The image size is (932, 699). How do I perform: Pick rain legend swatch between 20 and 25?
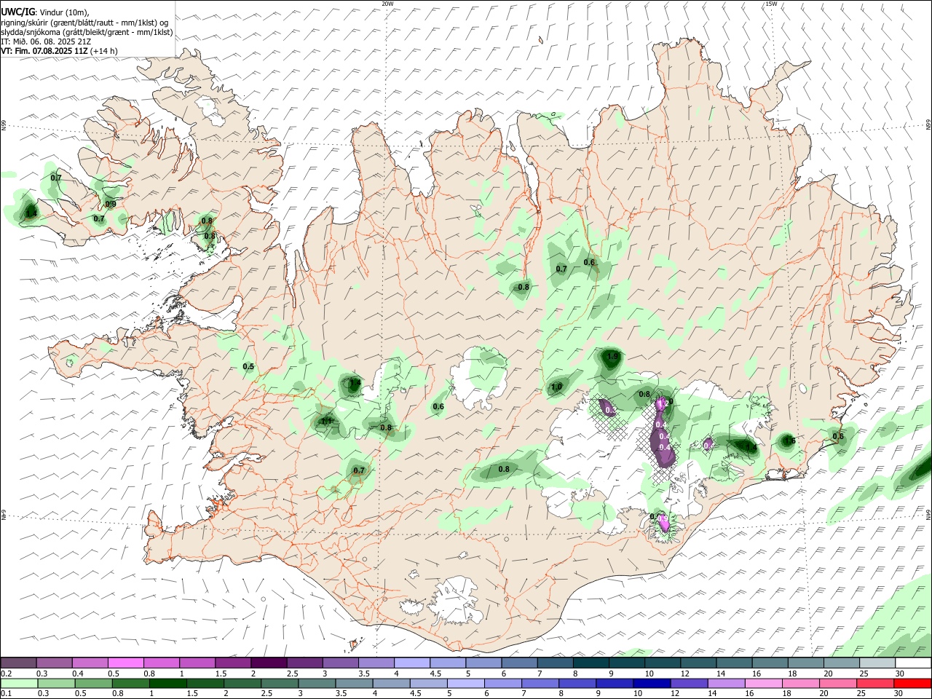pos(837,683)
